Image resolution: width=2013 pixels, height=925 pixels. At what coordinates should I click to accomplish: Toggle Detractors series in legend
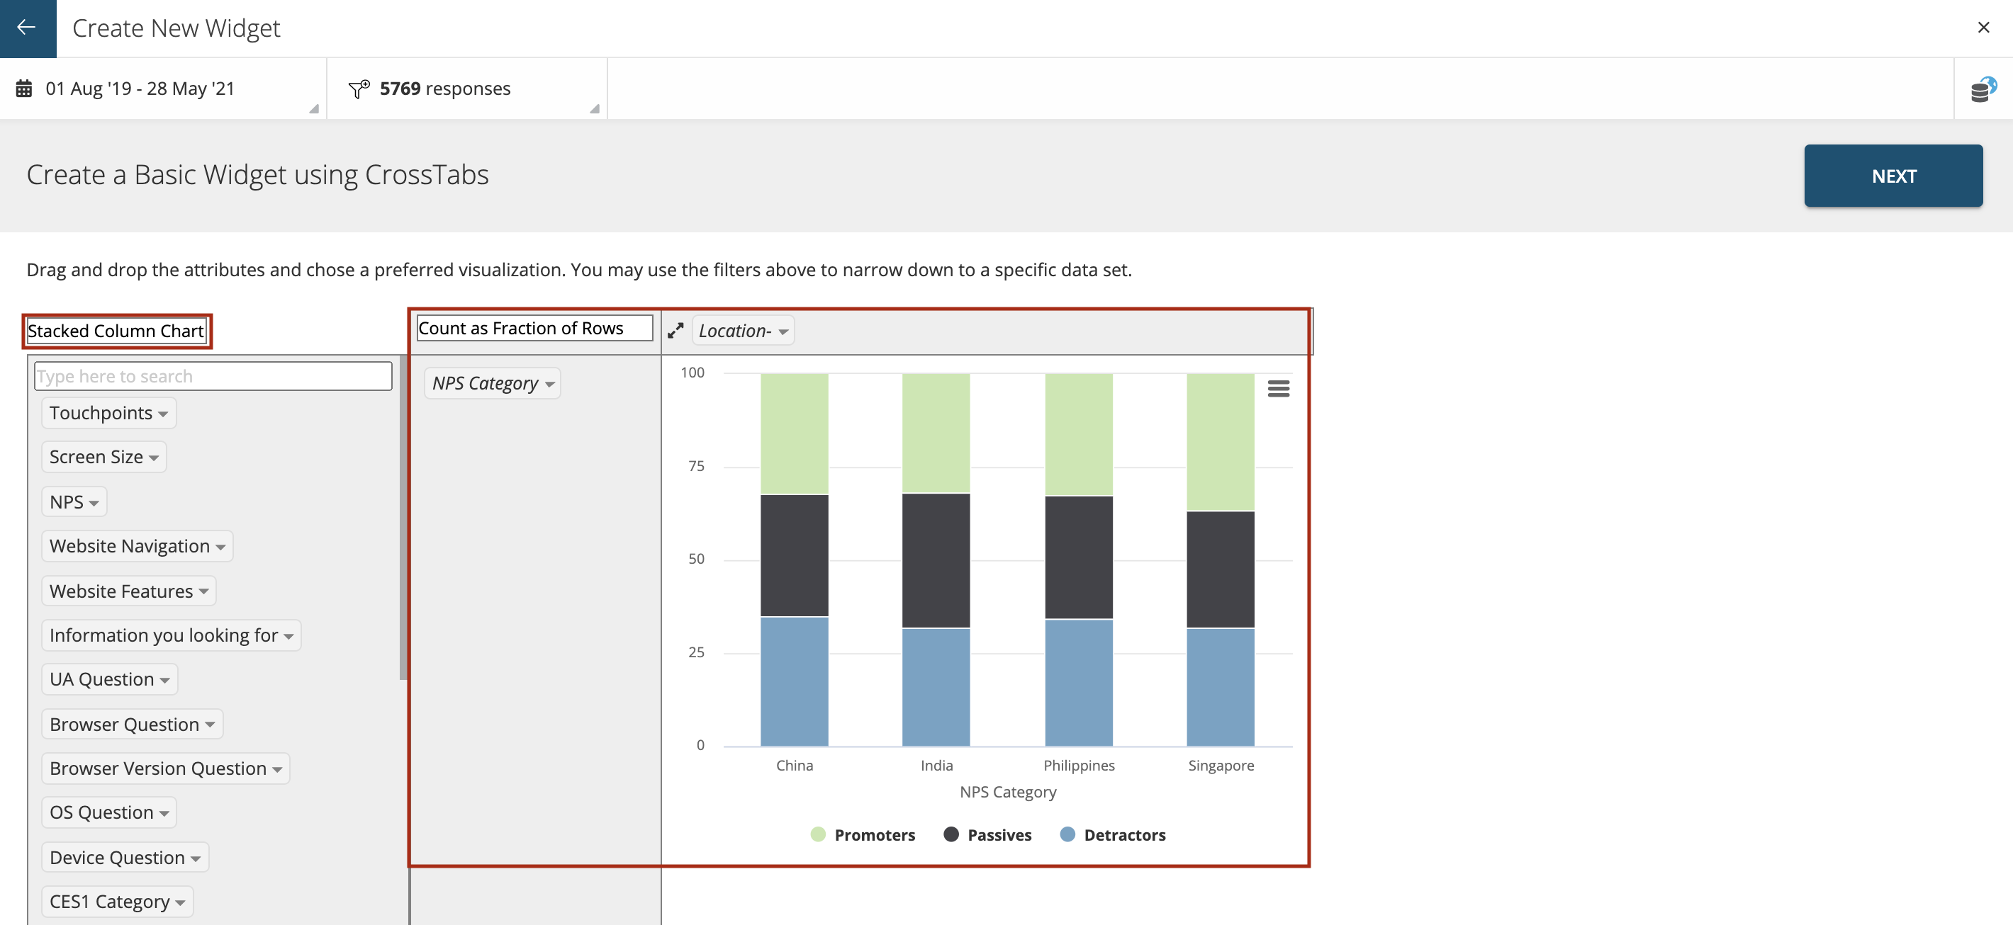(x=1113, y=834)
